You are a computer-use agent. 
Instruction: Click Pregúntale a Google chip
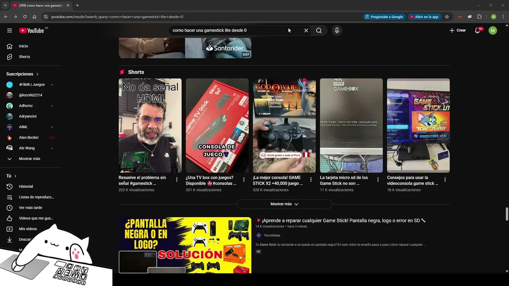pyautogui.click(x=384, y=17)
